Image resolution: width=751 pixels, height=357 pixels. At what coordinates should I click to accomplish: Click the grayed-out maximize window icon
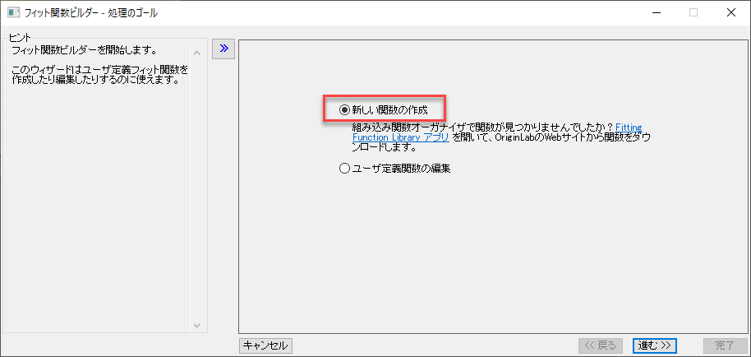click(x=693, y=13)
